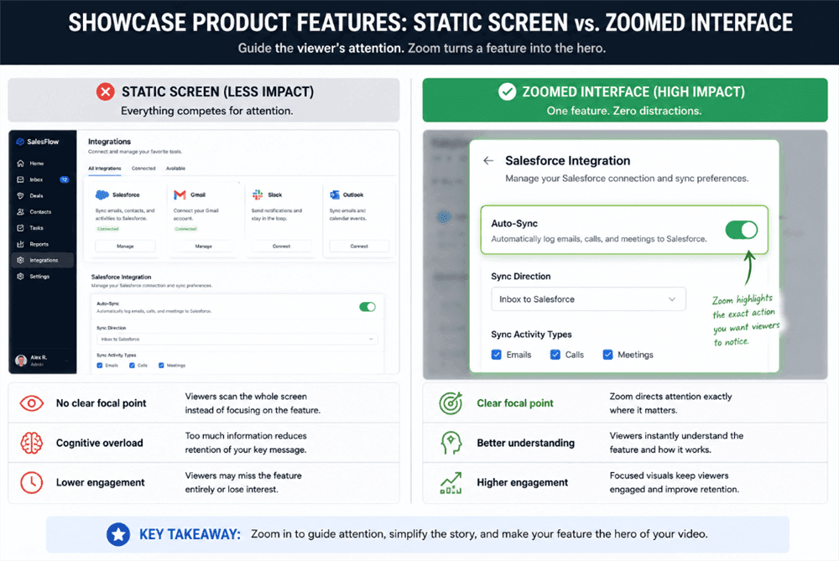Click the star icon beside Key Takeaway
Image resolution: width=839 pixels, height=561 pixels.
118,534
